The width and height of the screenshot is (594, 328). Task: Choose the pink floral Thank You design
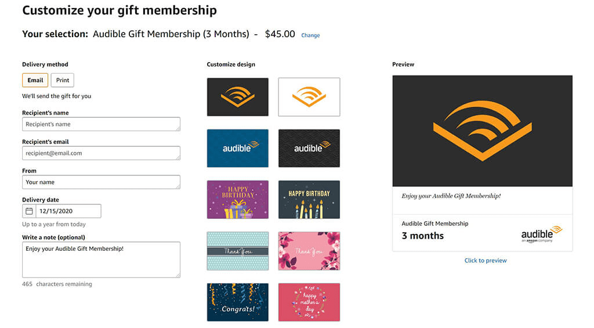[309, 251]
